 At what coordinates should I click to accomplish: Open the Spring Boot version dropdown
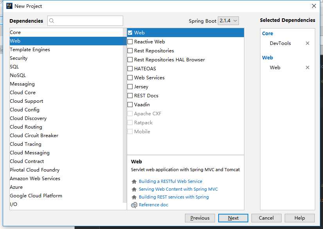click(x=228, y=21)
